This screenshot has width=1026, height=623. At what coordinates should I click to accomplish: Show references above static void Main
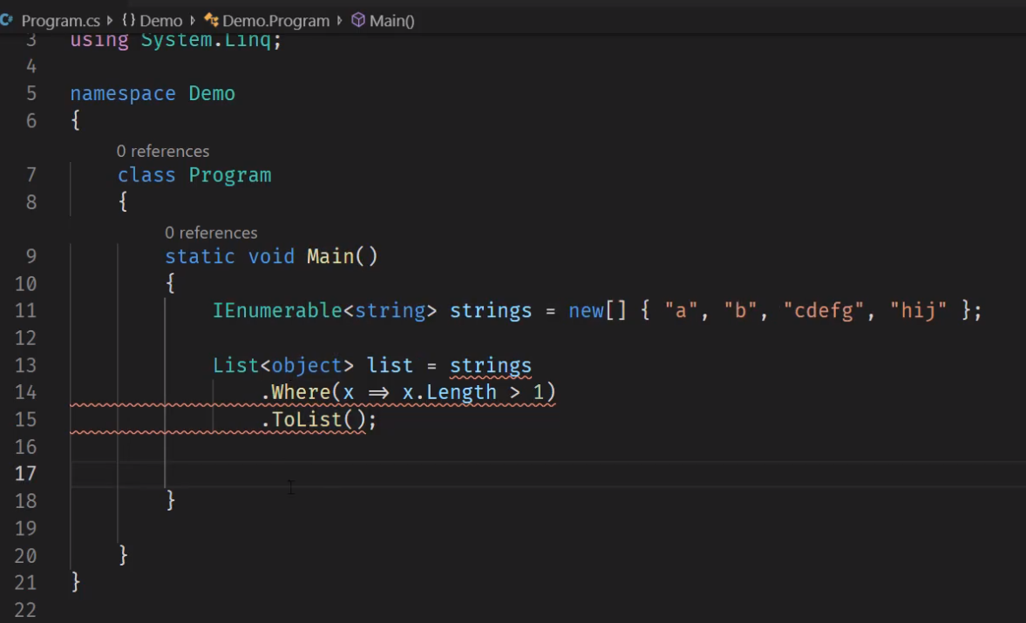click(210, 233)
